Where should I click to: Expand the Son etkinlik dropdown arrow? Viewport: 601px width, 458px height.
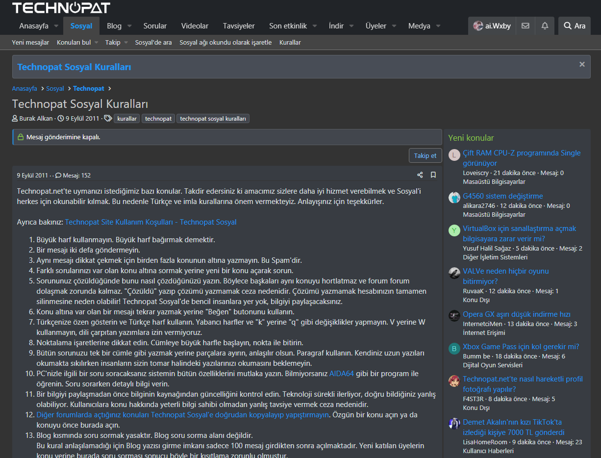[315, 26]
